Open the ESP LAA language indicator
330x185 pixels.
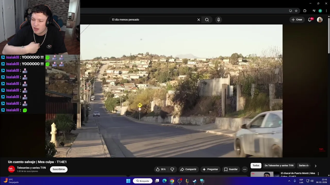point(301,181)
